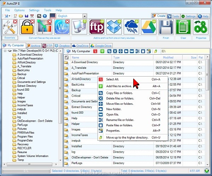Click the Wm watermark icon

tap(62, 27)
